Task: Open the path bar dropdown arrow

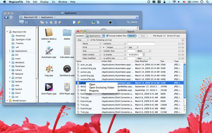Action: click(x=137, y=17)
